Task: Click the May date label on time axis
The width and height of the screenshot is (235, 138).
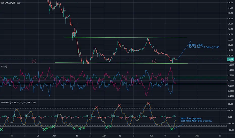Action: (x=152, y=136)
